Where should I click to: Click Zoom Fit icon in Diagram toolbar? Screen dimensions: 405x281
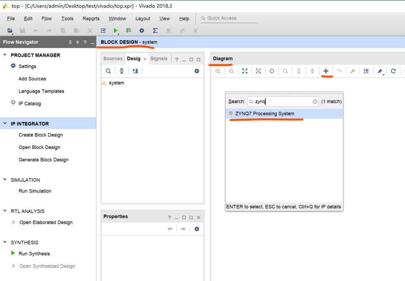tap(245, 71)
